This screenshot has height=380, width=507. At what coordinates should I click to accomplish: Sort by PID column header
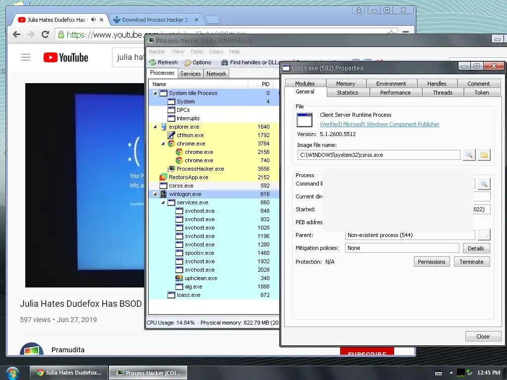point(261,84)
